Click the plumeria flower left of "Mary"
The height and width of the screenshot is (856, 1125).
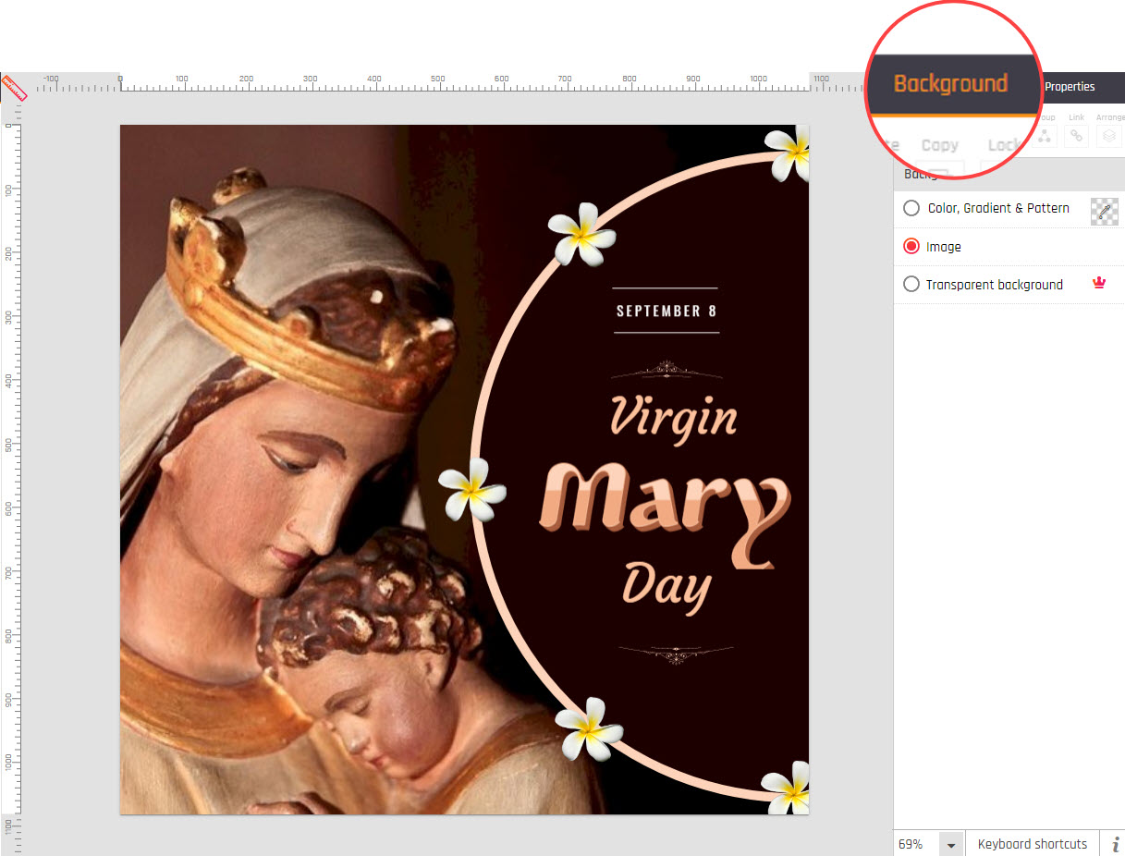coord(471,489)
